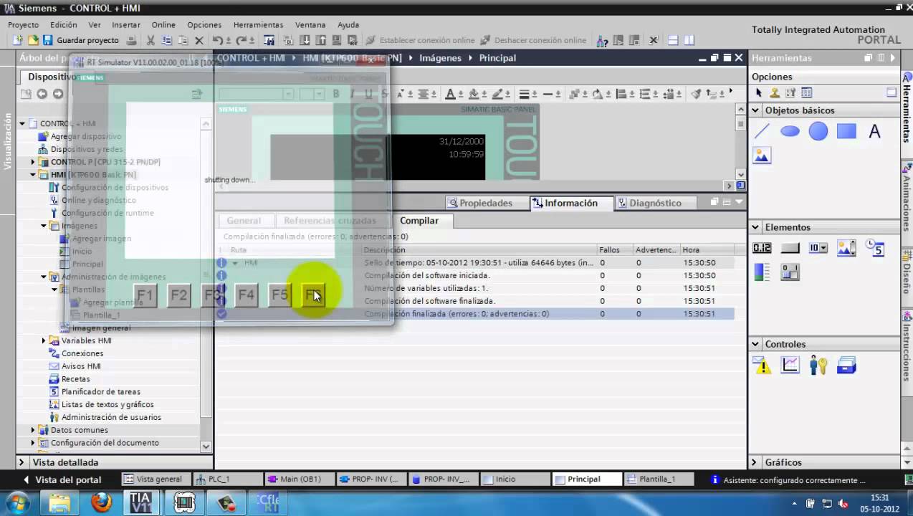Expand Variables HMI tree node
Image resolution: width=913 pixels, height=516 pixels.
click(x=44, y=340)
